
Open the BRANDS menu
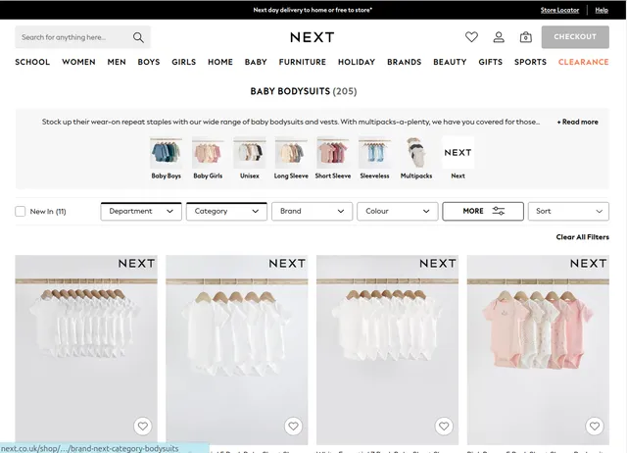click(405, 62)
